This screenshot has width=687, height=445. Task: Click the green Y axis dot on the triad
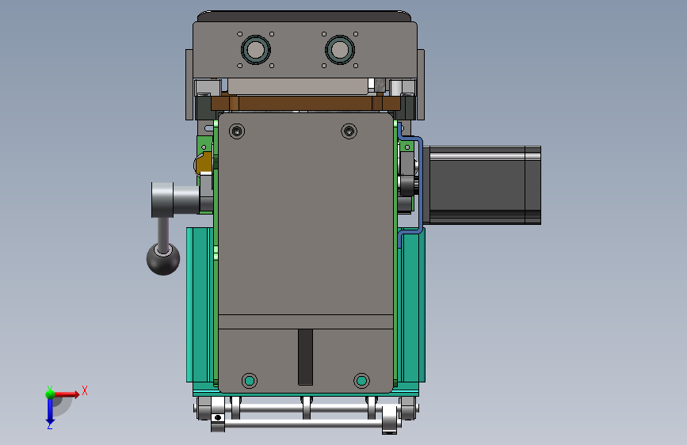[50, 394]
